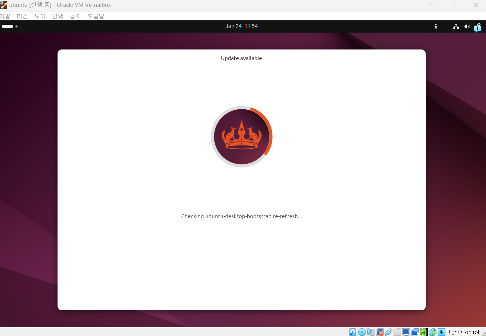Viewport: 486px width, 336px height.
Task: Click the 'Update available' dialog title
Action: click(241, 58)
